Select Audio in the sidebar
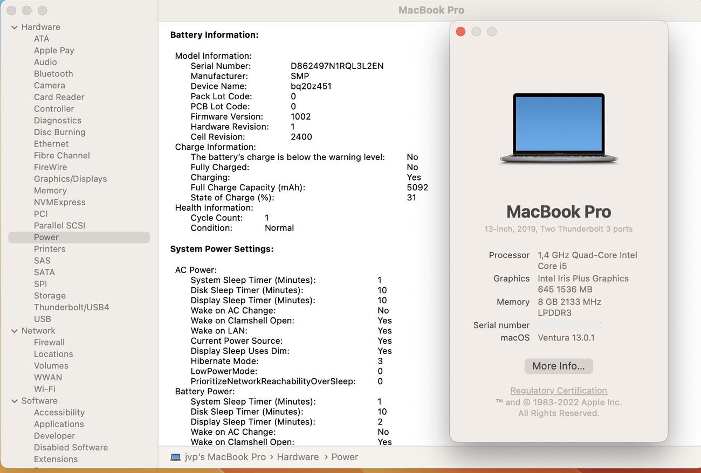701x473 pixels. click(x=45, y=62)
